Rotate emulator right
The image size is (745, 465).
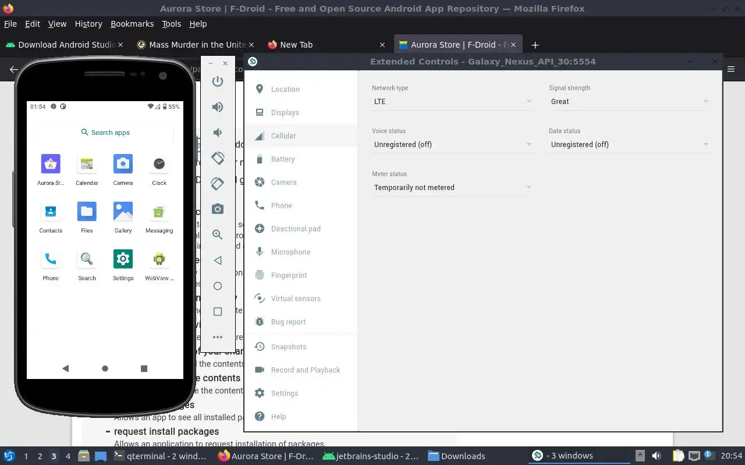coord(218,184)
